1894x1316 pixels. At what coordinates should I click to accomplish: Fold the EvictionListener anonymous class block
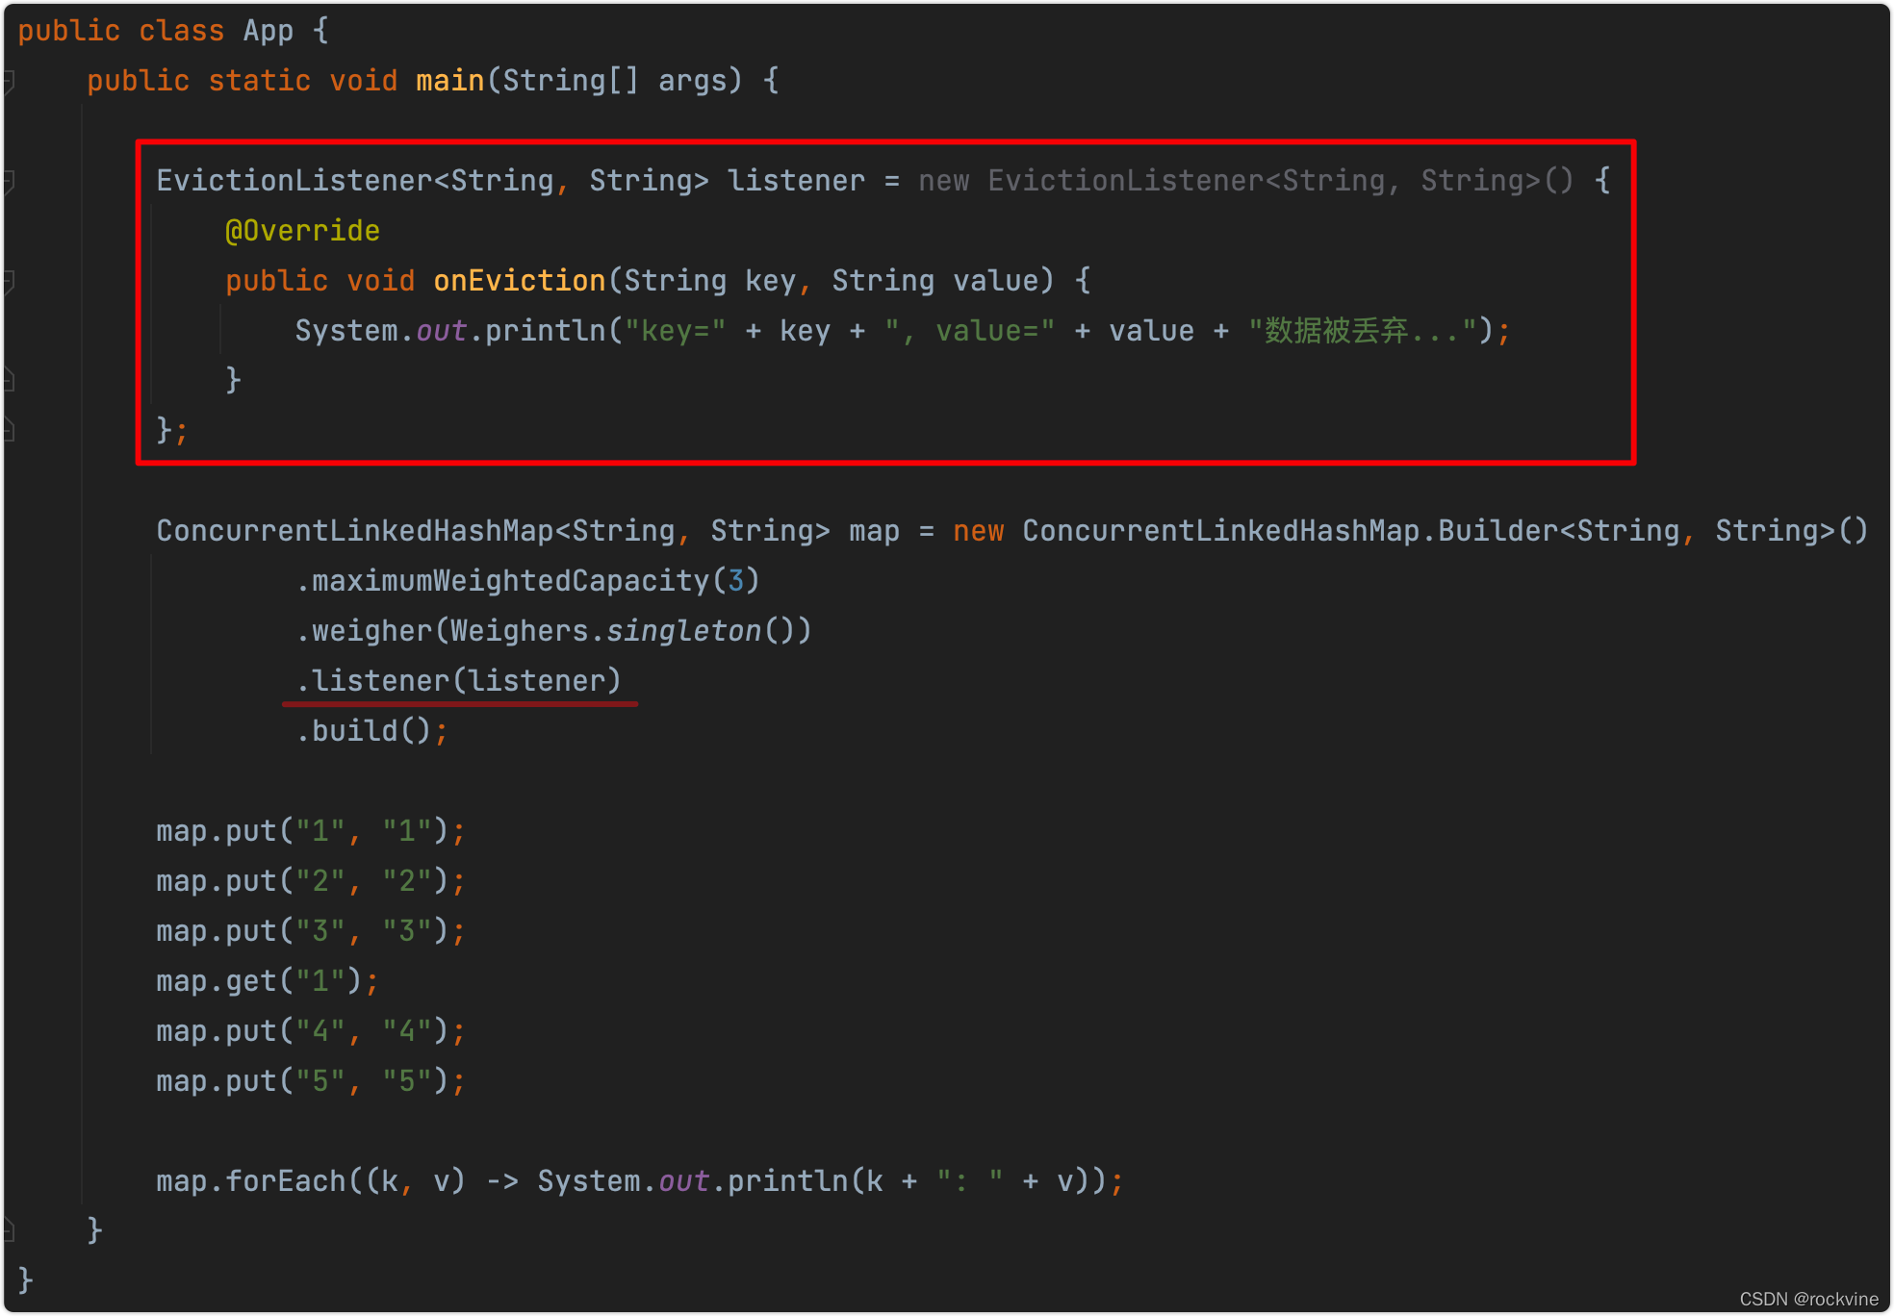click(x=9, y=181)
